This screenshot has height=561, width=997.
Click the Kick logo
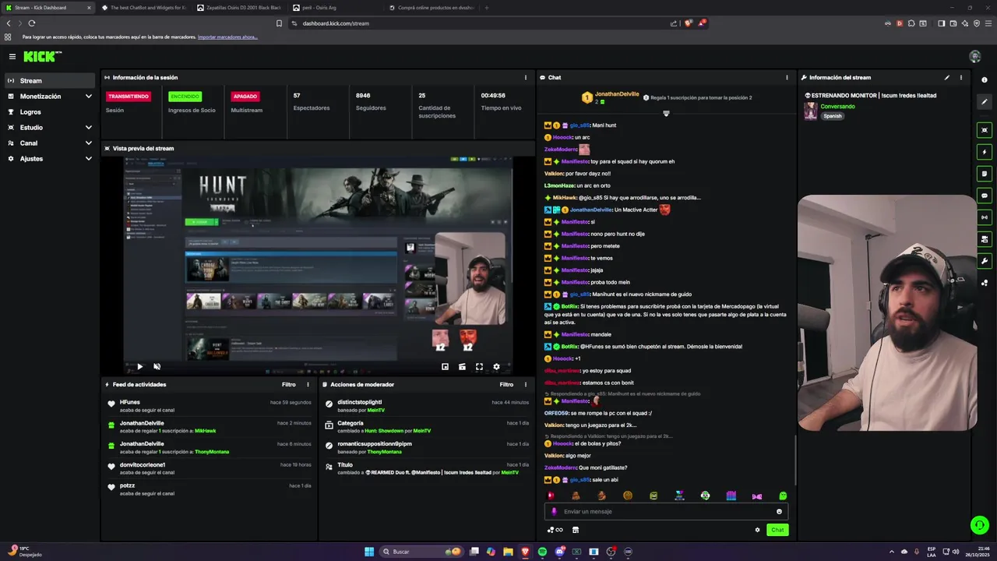[42, 56]
